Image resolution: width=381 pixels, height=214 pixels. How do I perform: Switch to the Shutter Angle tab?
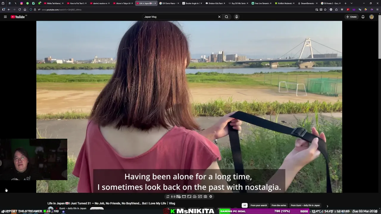(x=192, y=3)
